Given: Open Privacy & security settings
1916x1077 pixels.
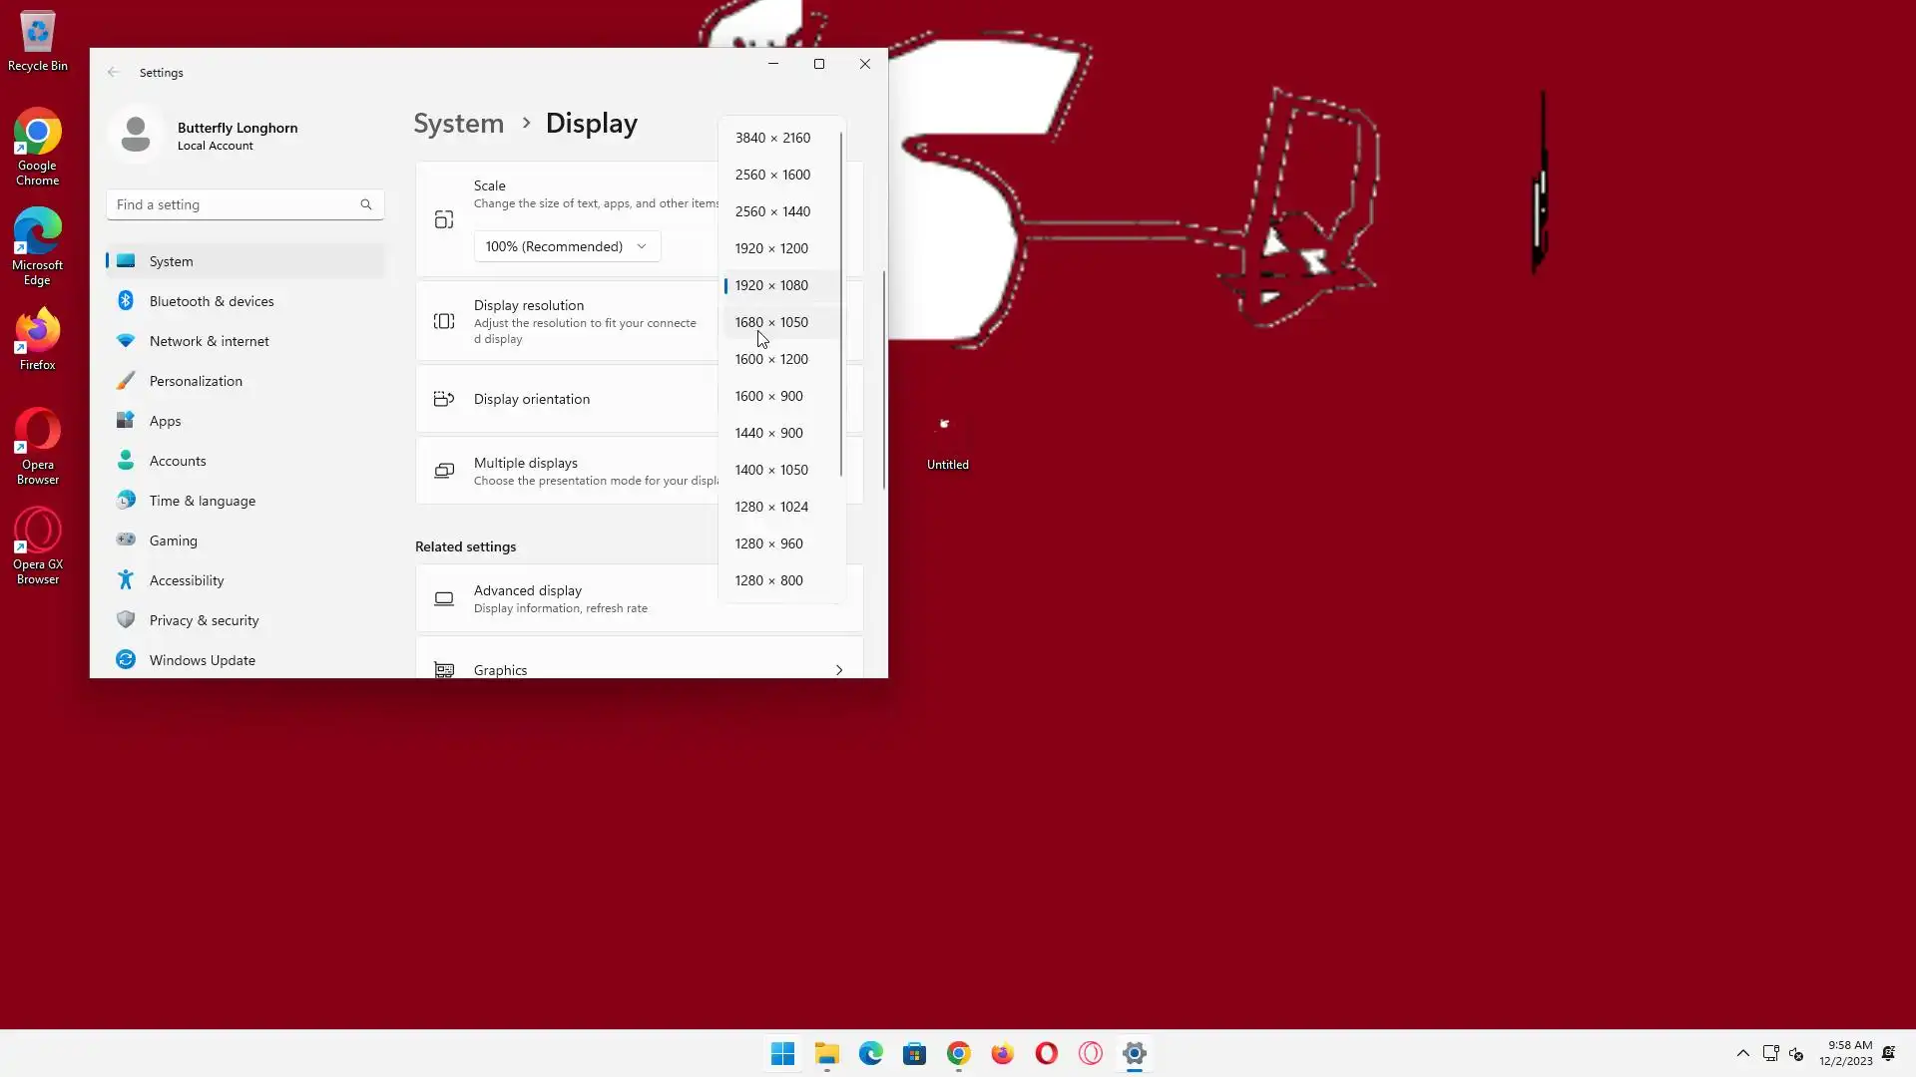Looking at the screenshot, I should click(204, 620).
